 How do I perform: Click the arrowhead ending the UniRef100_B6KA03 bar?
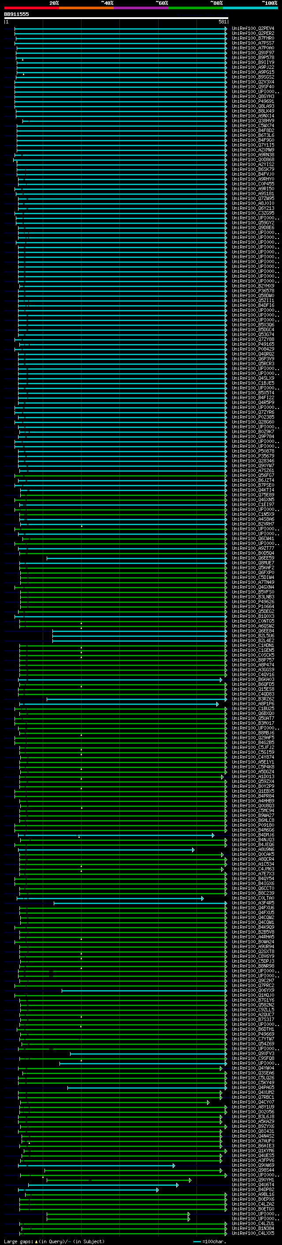pos(221,680)
